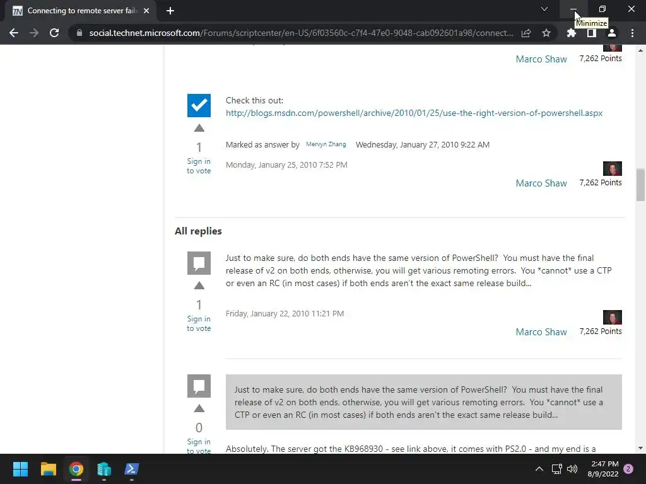
Task: Open a new browser tab
Action: 170,11
